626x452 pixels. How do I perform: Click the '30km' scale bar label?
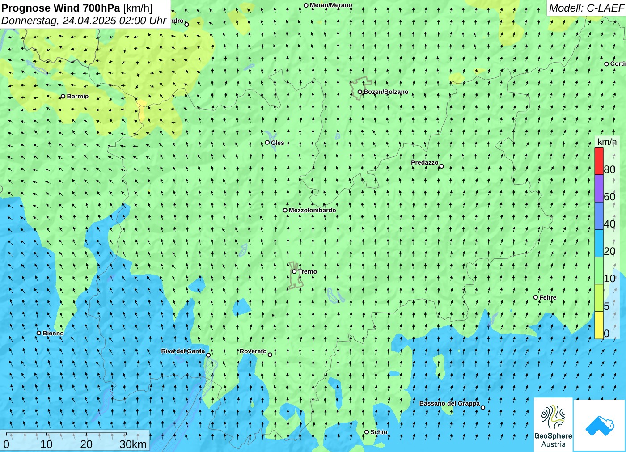click(x=133, y=444)
